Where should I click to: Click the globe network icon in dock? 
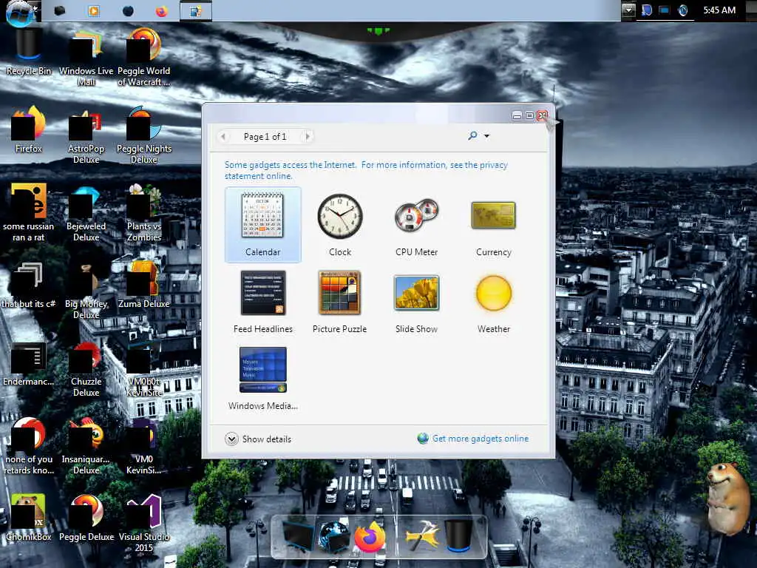coord(334,536)
